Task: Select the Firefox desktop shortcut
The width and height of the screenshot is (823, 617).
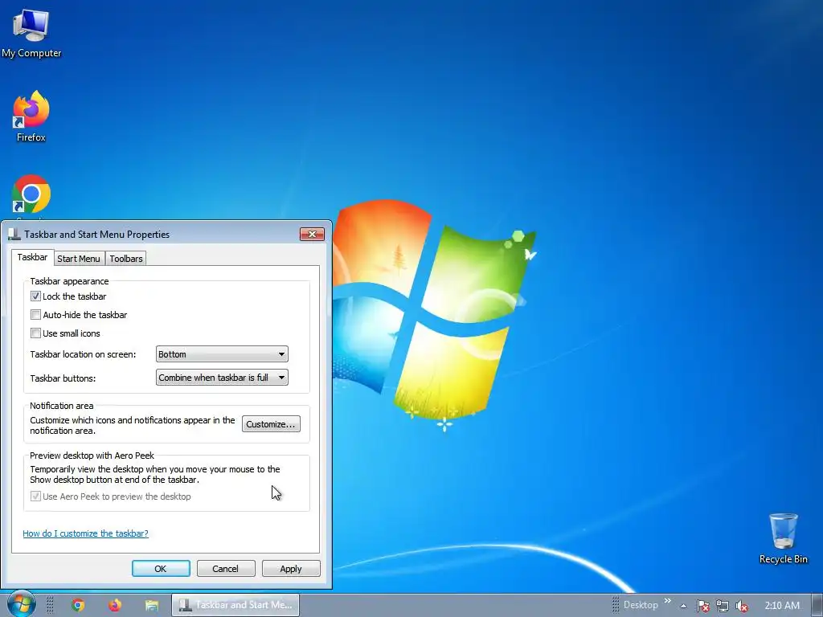Action: pos(31,116)
